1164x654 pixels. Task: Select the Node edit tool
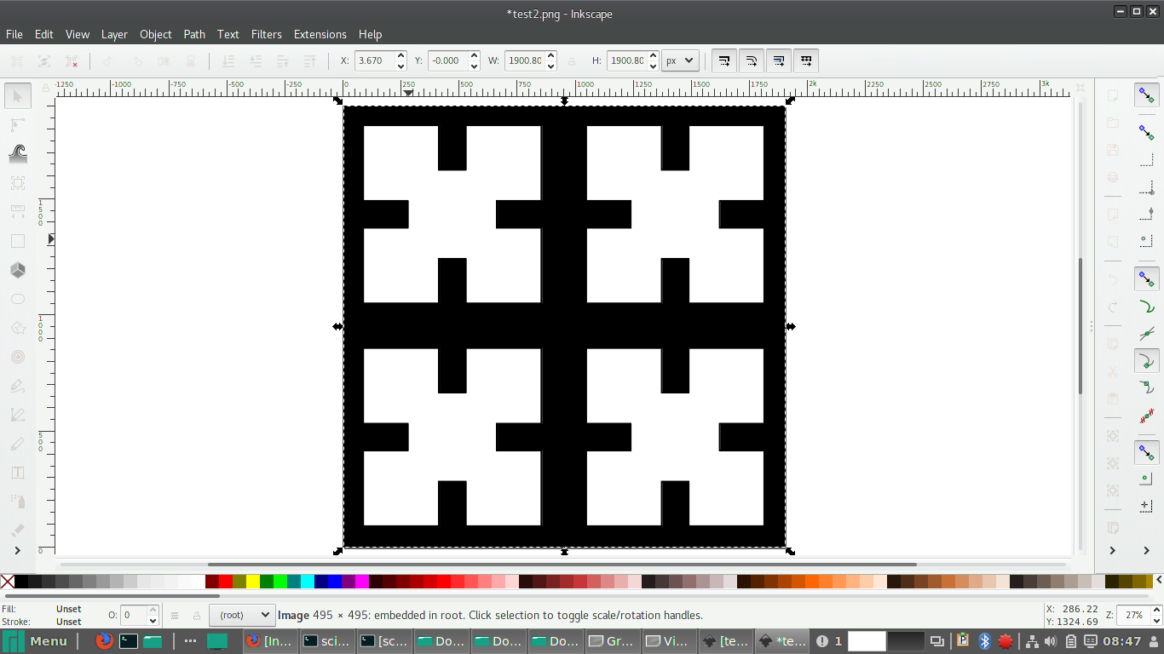pos(18,124)
